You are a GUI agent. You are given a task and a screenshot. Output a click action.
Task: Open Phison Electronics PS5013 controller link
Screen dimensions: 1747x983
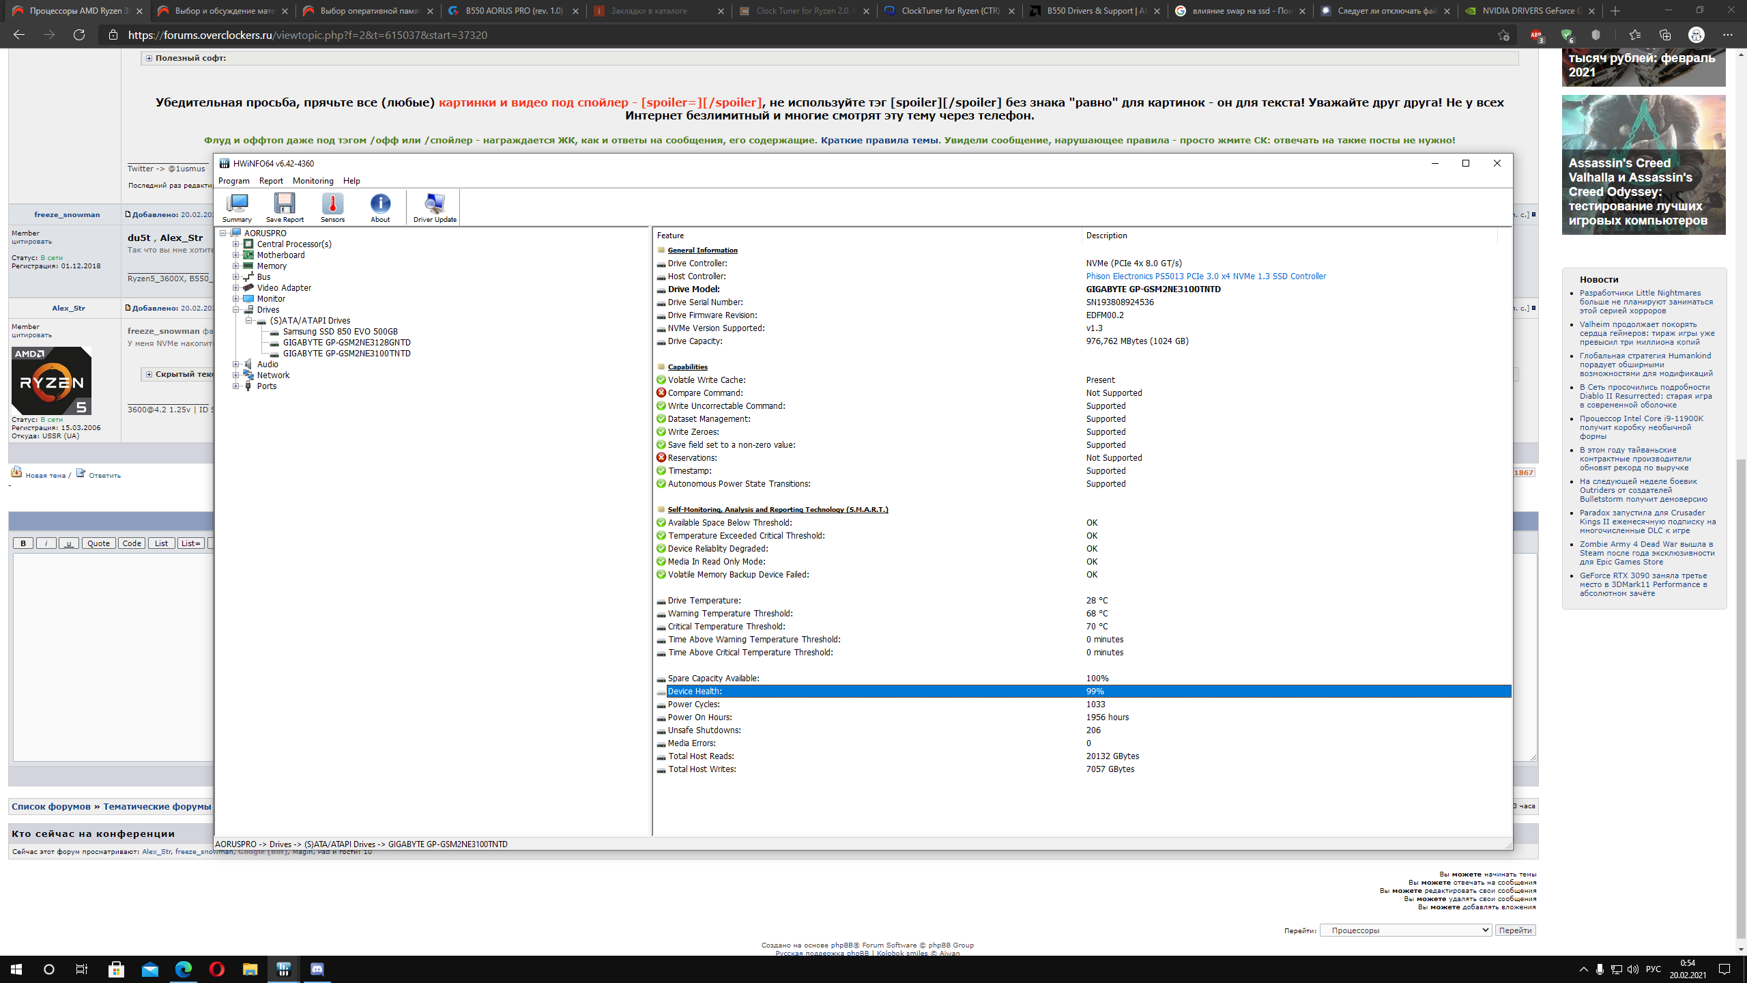[1205, 276]
